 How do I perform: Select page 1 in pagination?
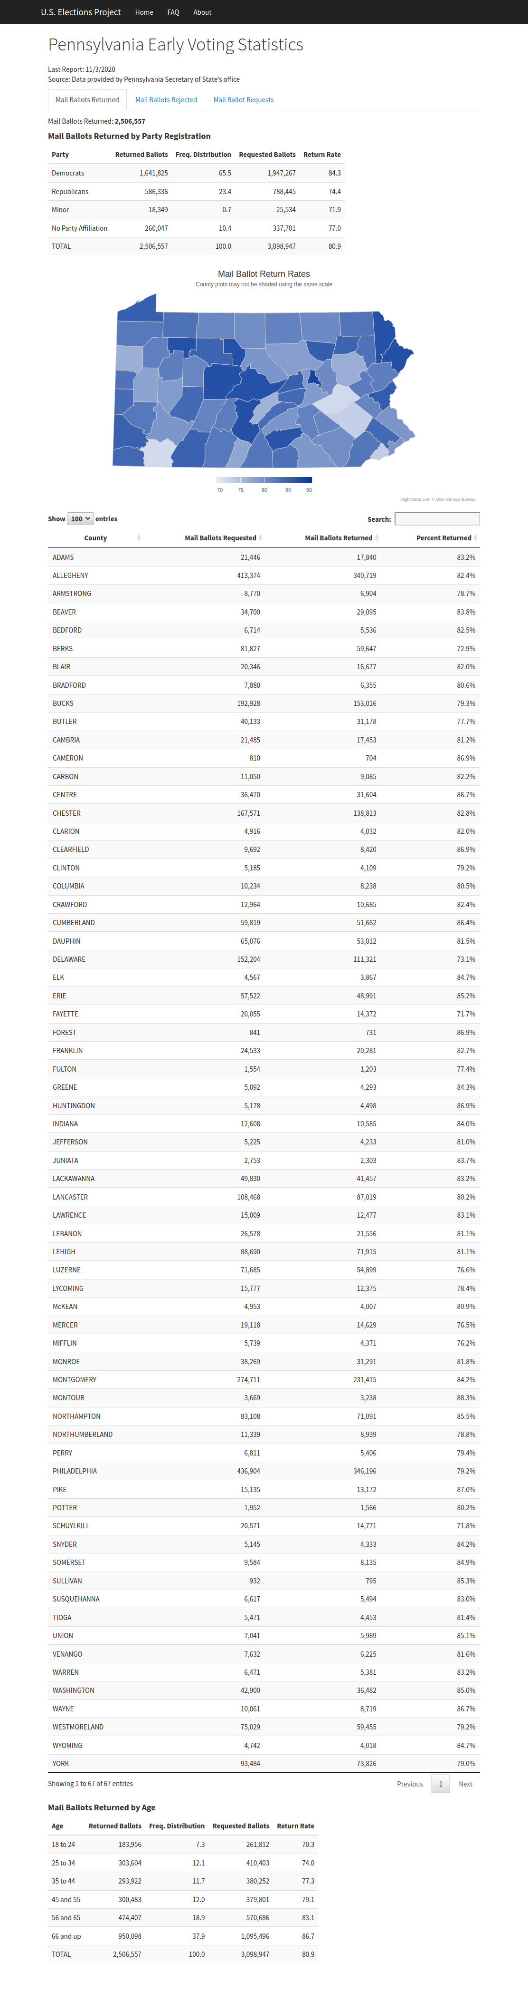(x=441, y=1784)
